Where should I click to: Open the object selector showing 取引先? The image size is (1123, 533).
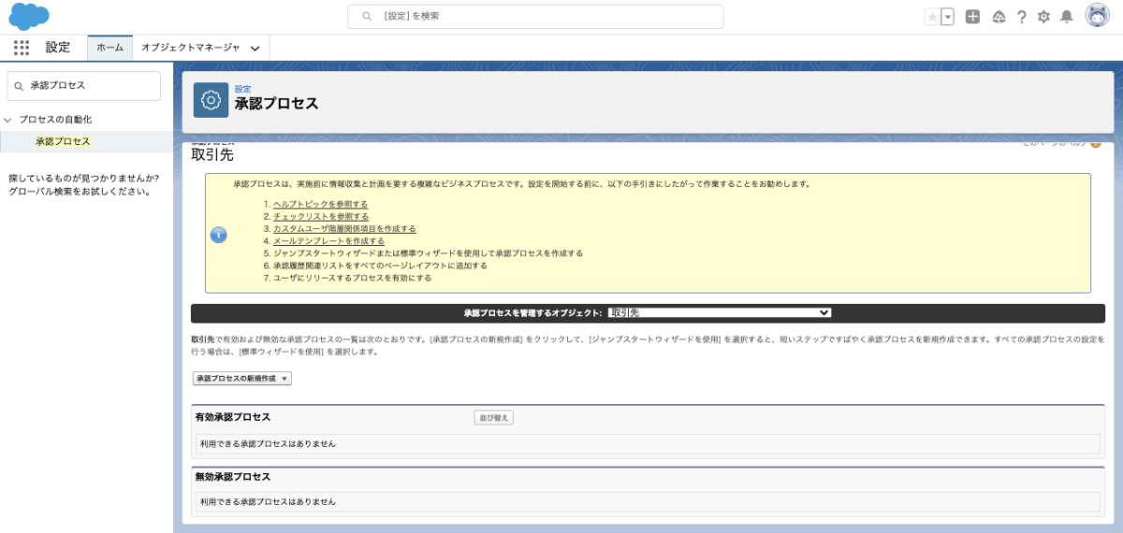(x=719, y=312)
